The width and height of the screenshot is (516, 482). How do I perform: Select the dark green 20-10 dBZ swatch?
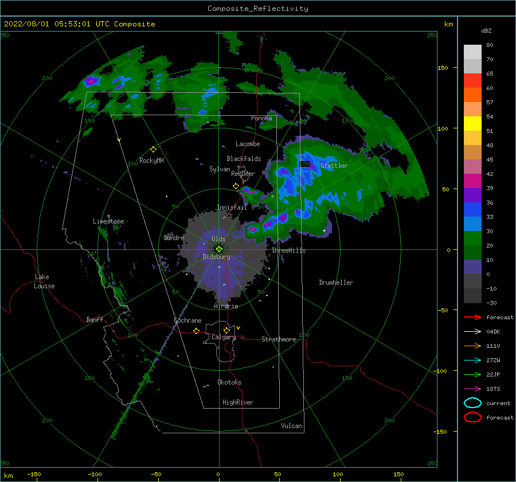click(472, 252)
